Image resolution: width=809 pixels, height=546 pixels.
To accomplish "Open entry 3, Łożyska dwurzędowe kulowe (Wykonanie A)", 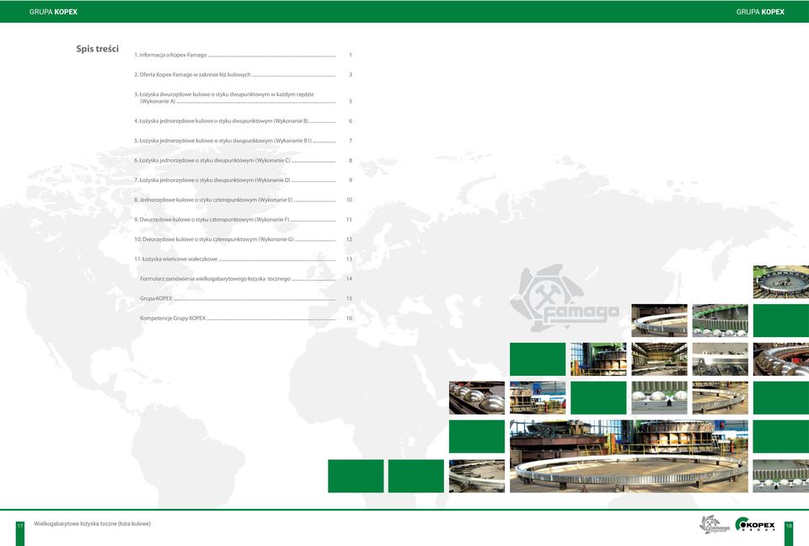I will [x=243, y=98].
